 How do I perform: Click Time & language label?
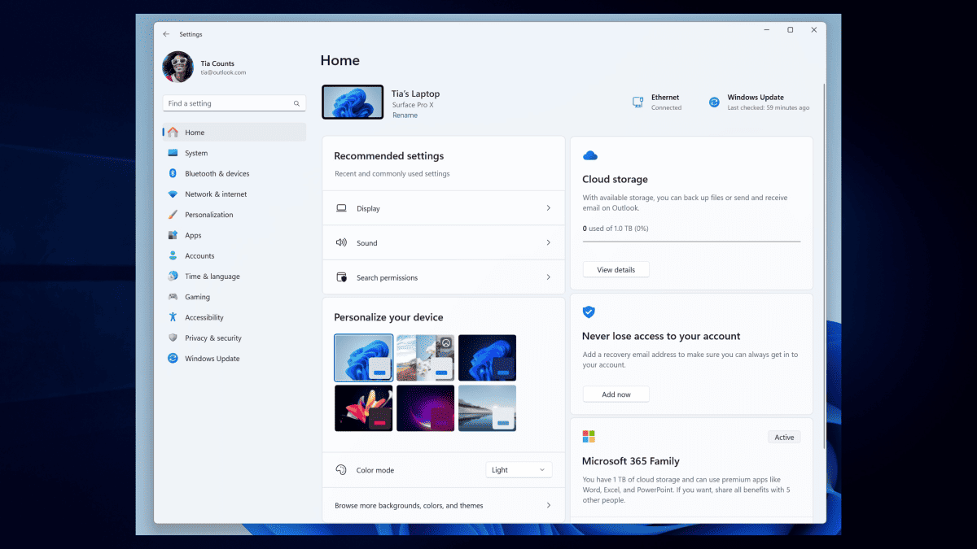pos(212,277)
